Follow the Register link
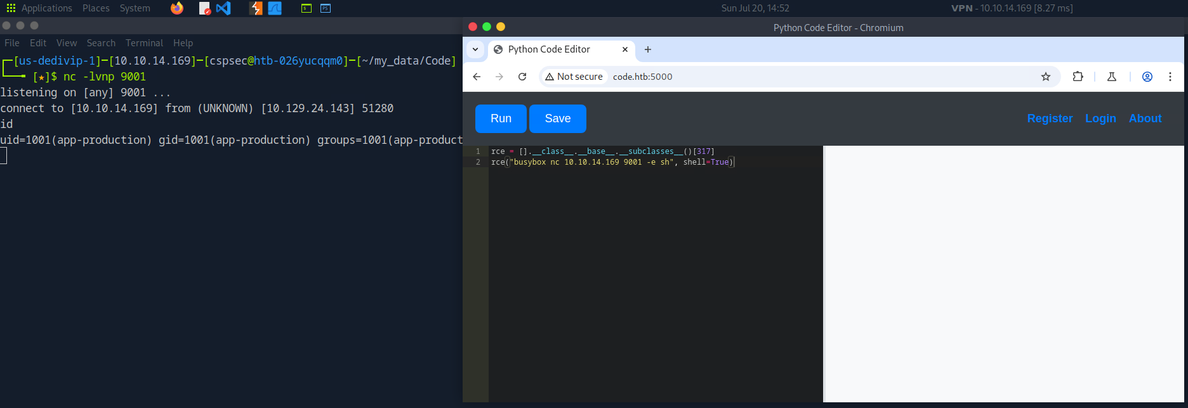 click(1050, 118)
